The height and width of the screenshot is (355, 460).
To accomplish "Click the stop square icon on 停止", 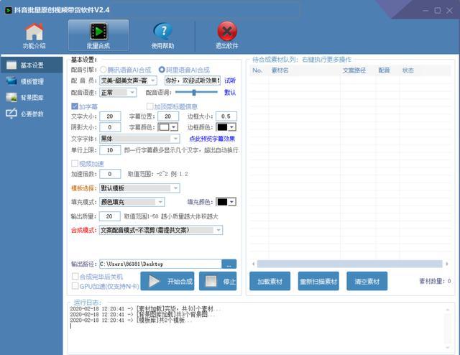I will [211, 281].
